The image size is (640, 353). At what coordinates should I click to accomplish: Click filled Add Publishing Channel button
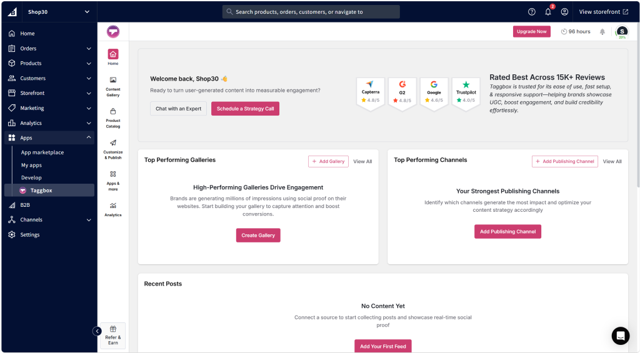(507, 231)
